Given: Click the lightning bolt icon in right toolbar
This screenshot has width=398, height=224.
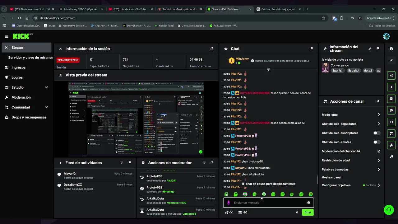Looking at the screenshot, I should pos(391,87).
